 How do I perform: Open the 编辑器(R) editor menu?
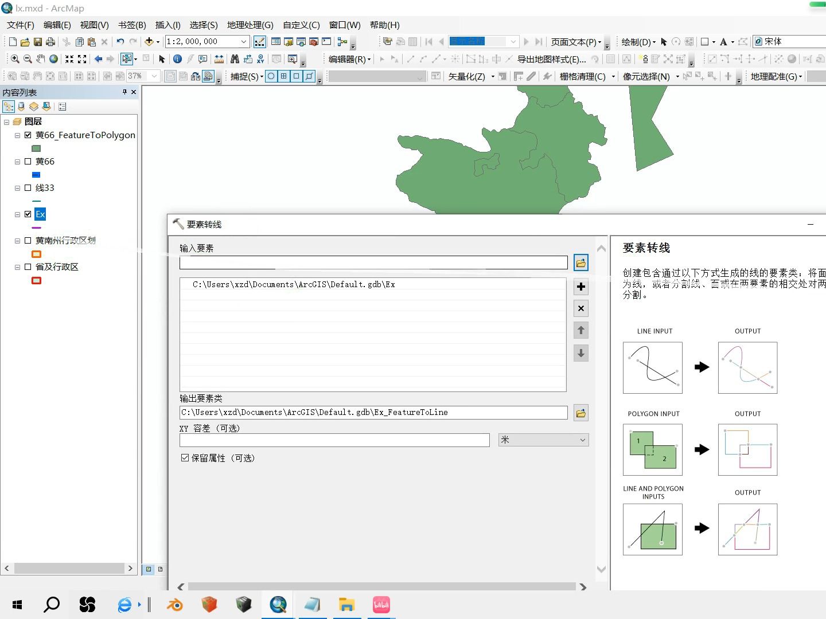point(348,60)
